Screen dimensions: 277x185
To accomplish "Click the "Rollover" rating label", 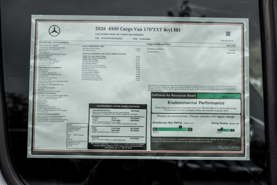I will pyautogui.click(x=95, y=138).
